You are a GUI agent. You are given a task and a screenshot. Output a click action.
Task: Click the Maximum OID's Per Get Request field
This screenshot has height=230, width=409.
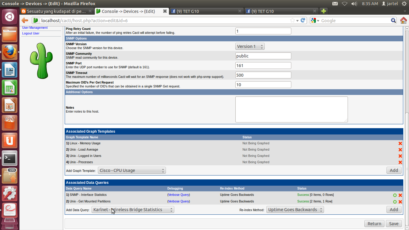click(x=263, y=85)
